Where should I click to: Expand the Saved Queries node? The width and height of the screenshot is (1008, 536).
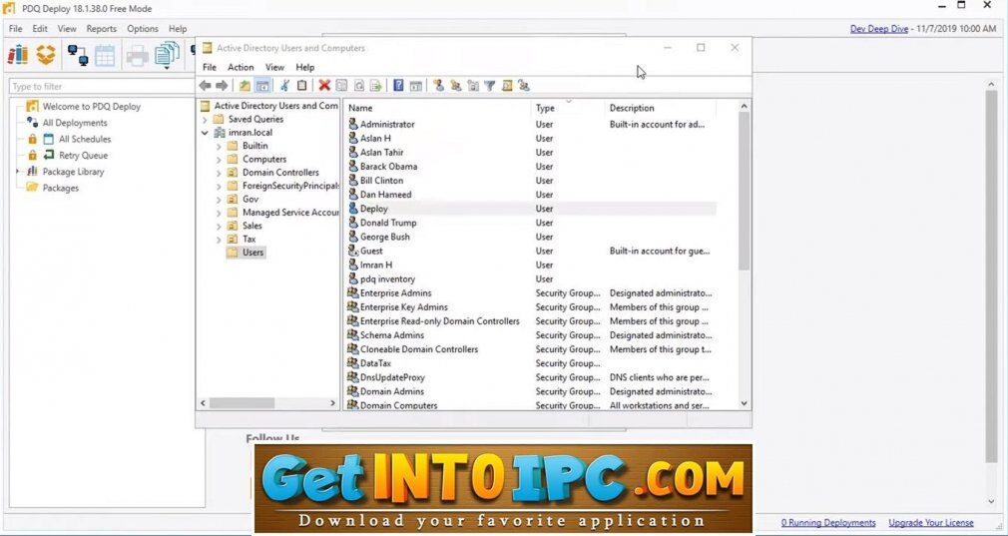tap(205, 120)
